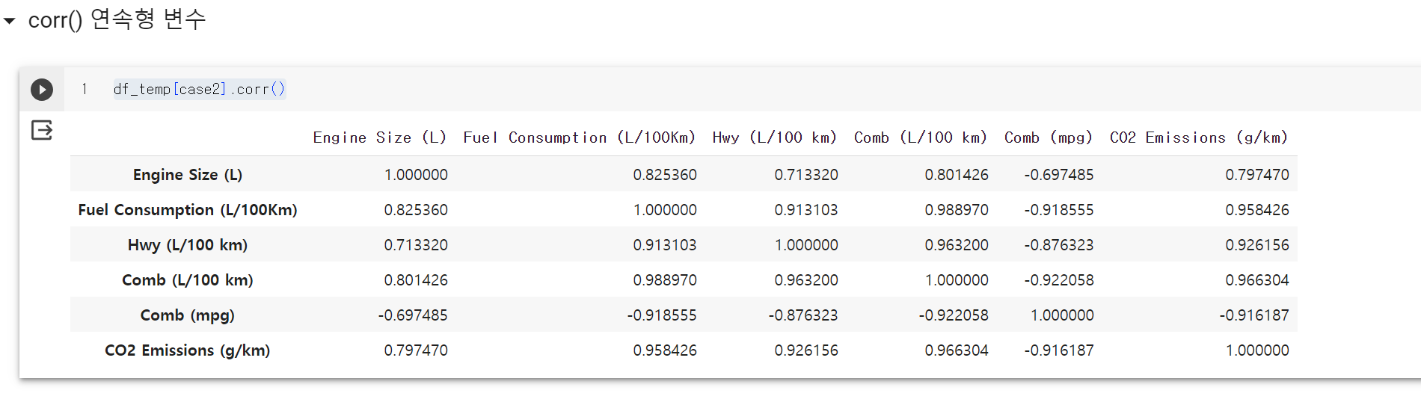Click into the df_temp[case2].corr() code line

point(199,90)
